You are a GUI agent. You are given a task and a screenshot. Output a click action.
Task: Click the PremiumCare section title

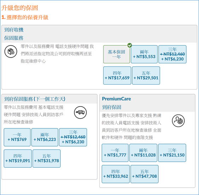(116, 99)
